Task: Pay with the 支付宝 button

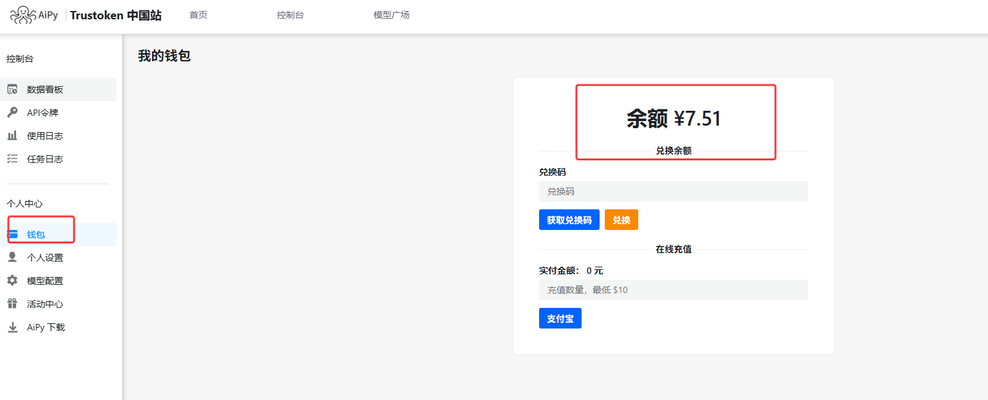Action: (560, 319)
